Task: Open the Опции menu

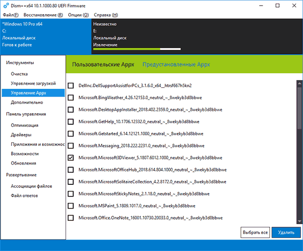Action: pyautogui.click(x=78, y=15)
